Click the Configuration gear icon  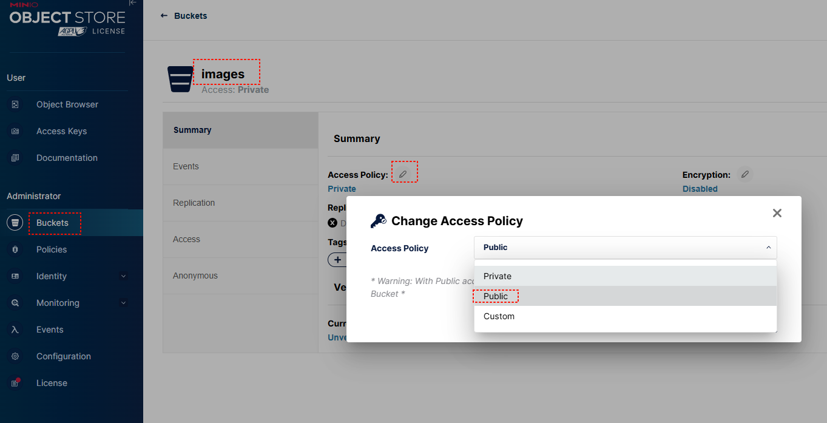coord(15,356)
